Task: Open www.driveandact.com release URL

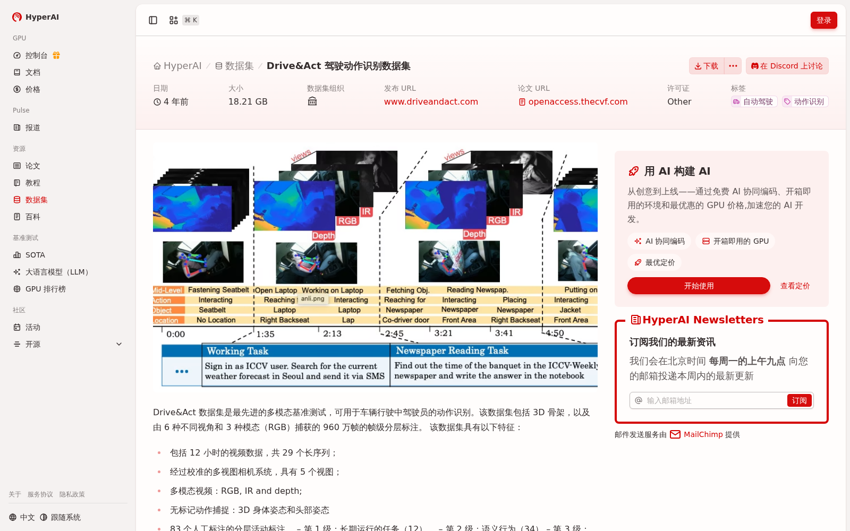Action: [431, 101]
